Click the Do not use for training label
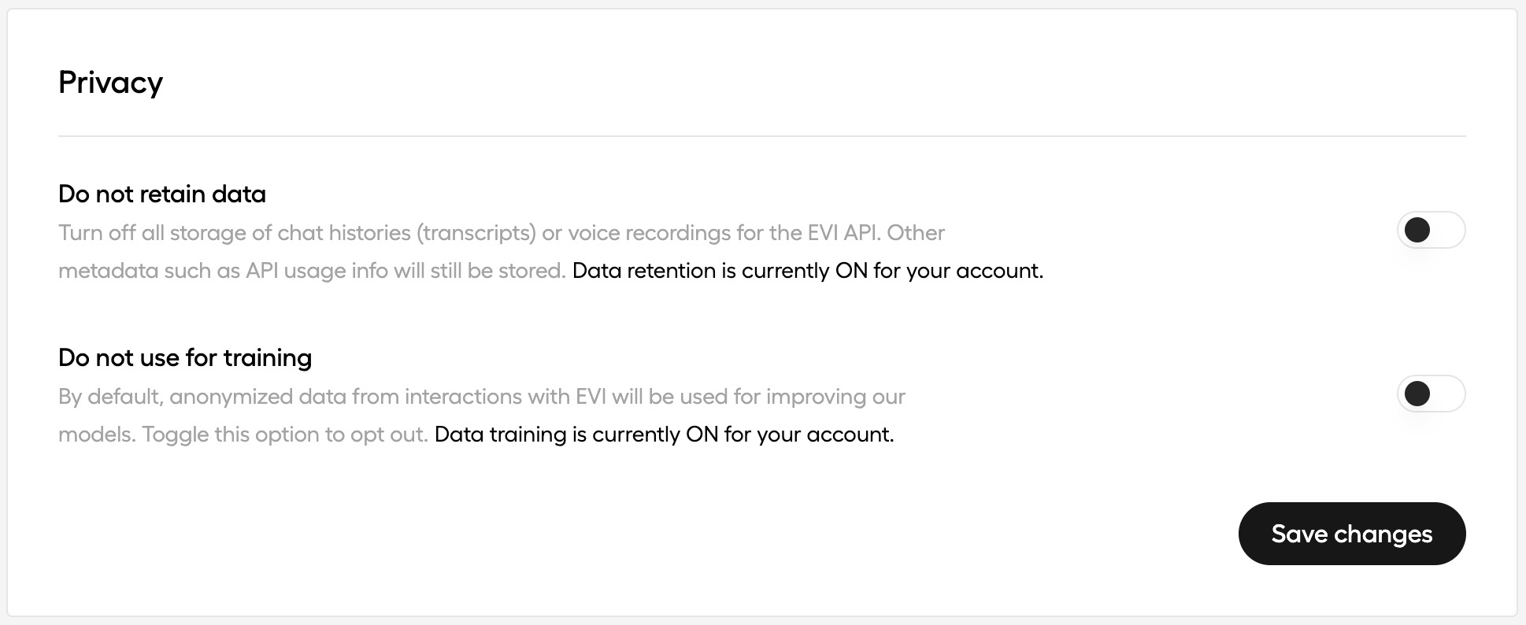Image resolution: width=1526 pixels, height=625 pixels. [185, 357]
